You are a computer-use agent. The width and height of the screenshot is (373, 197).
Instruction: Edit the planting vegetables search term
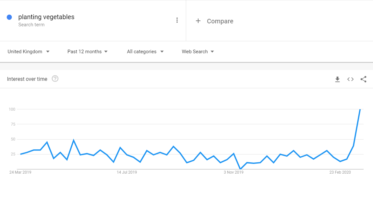46,17
